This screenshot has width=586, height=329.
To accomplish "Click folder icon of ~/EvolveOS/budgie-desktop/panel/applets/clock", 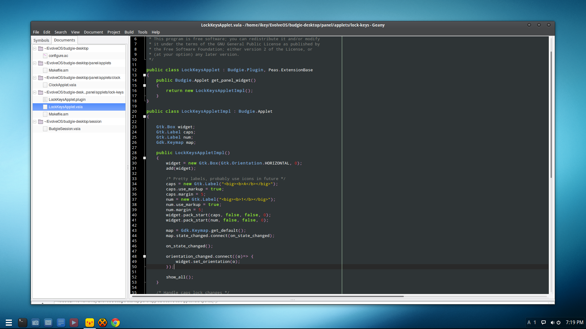I will [x=40, y=78].
